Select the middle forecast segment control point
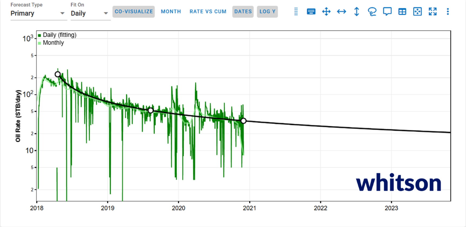The image size is (466, 227). (151, 111)
